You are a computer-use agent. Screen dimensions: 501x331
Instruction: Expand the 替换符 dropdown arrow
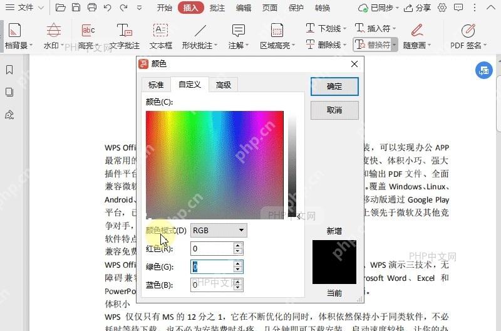pos(395,45)
